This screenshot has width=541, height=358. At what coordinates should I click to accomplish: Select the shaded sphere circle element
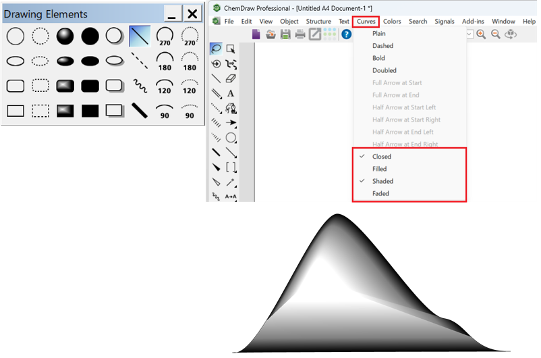(65, 35)
